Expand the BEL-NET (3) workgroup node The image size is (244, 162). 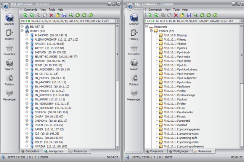(x=22, y=26)
